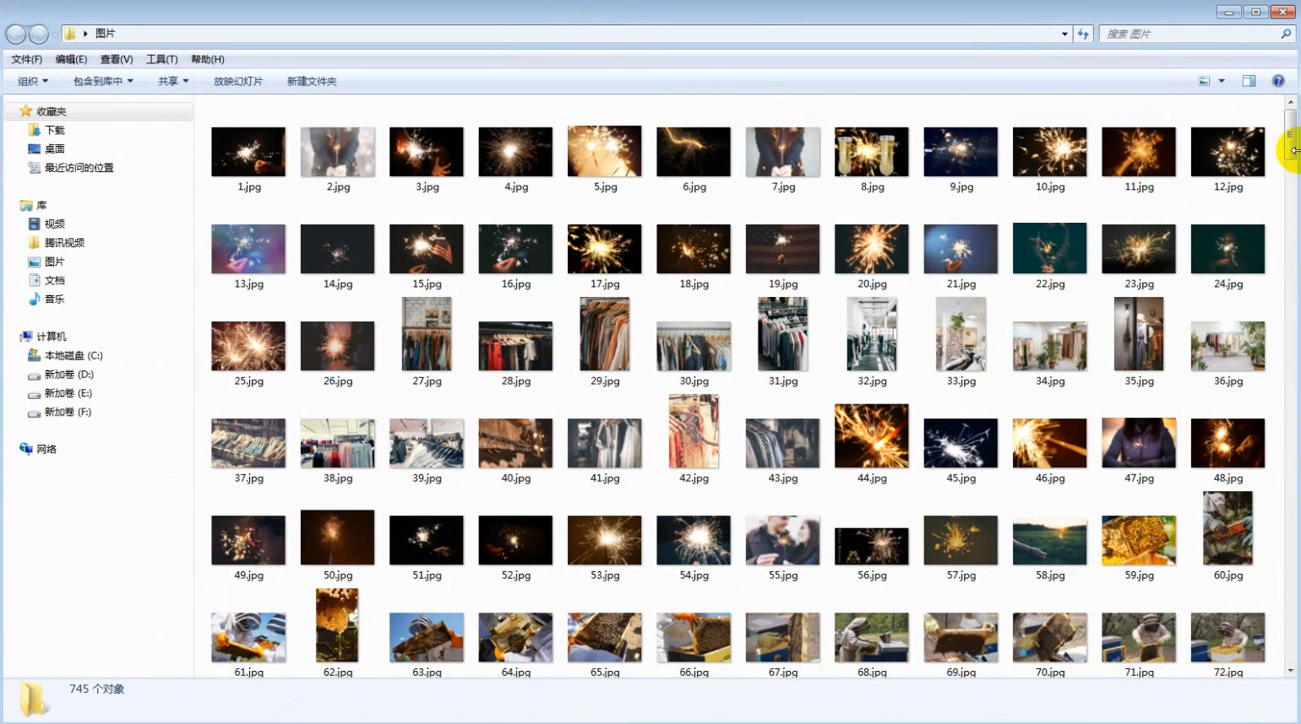Click 放映幻灯片 button
This screenshot has height=724, width=1301.
click(x=238, y=81)
